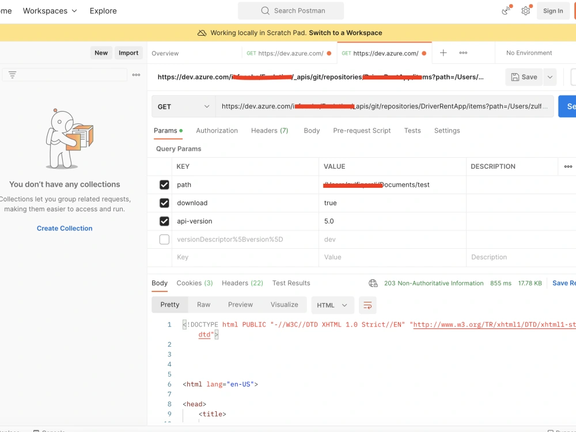Click the '203 Non-Authoritative Information' status
This screenshot has width=576, height=432.
(434, 283)
